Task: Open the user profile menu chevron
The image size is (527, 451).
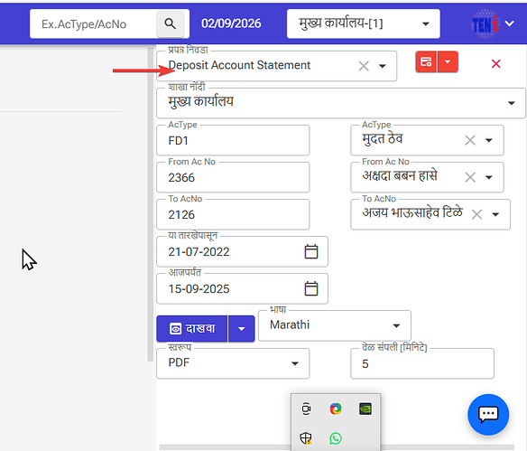Action: pos(510,23)
